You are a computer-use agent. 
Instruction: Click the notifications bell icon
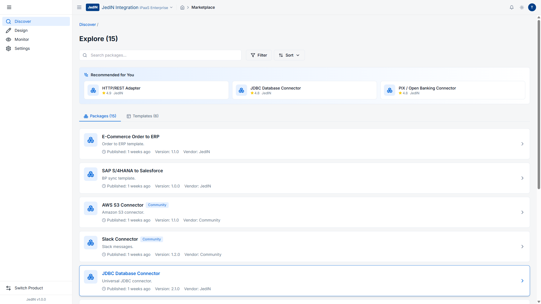point(512,8)
